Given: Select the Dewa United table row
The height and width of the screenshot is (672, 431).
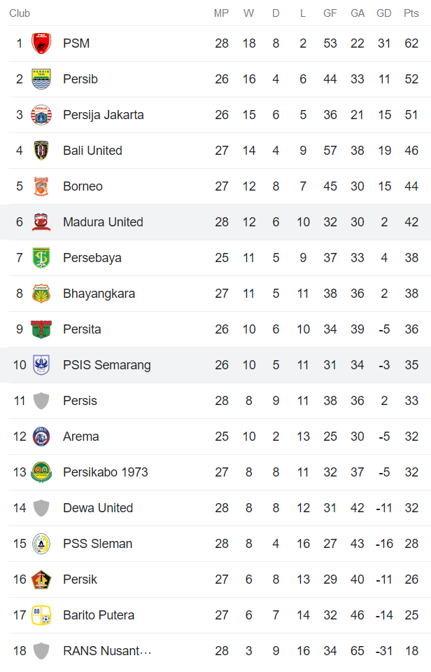Looking at the screenshot, I should [210, 507].
